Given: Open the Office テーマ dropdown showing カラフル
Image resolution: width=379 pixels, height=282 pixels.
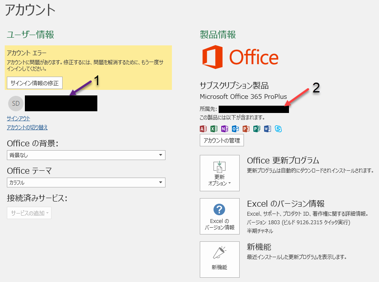Looking at the screenshot, I should (x=86, y=183).
